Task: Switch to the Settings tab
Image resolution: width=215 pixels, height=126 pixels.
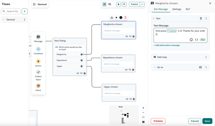Action: click(177, 9)
